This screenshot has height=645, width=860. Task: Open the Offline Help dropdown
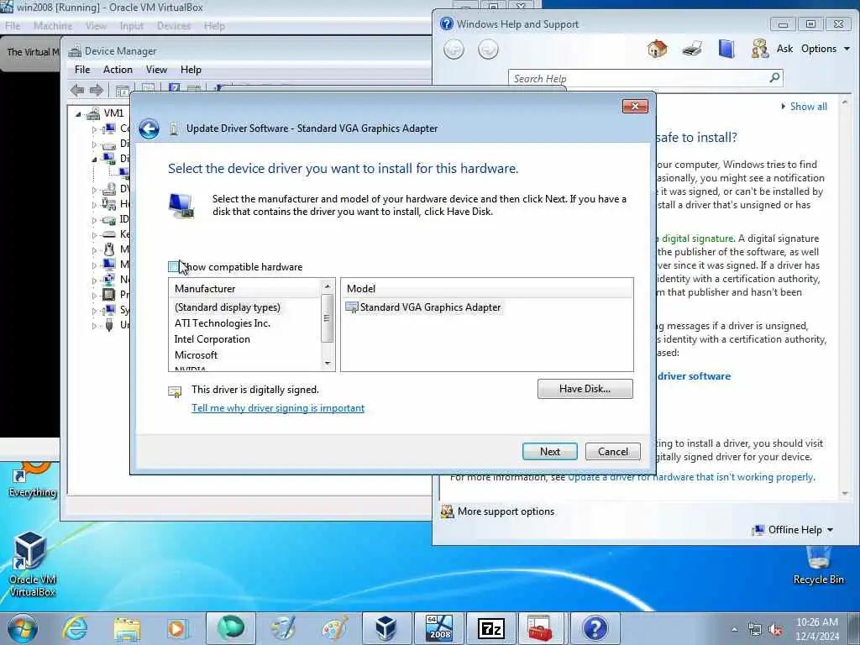(x=793, y=530)
